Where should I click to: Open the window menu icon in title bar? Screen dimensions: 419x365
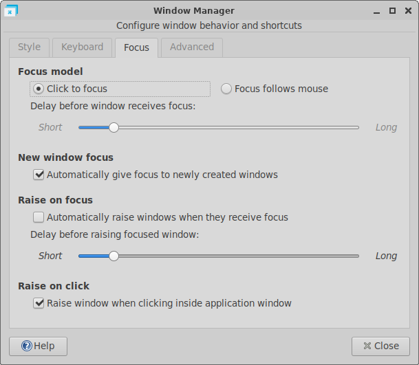click(11, 10)
